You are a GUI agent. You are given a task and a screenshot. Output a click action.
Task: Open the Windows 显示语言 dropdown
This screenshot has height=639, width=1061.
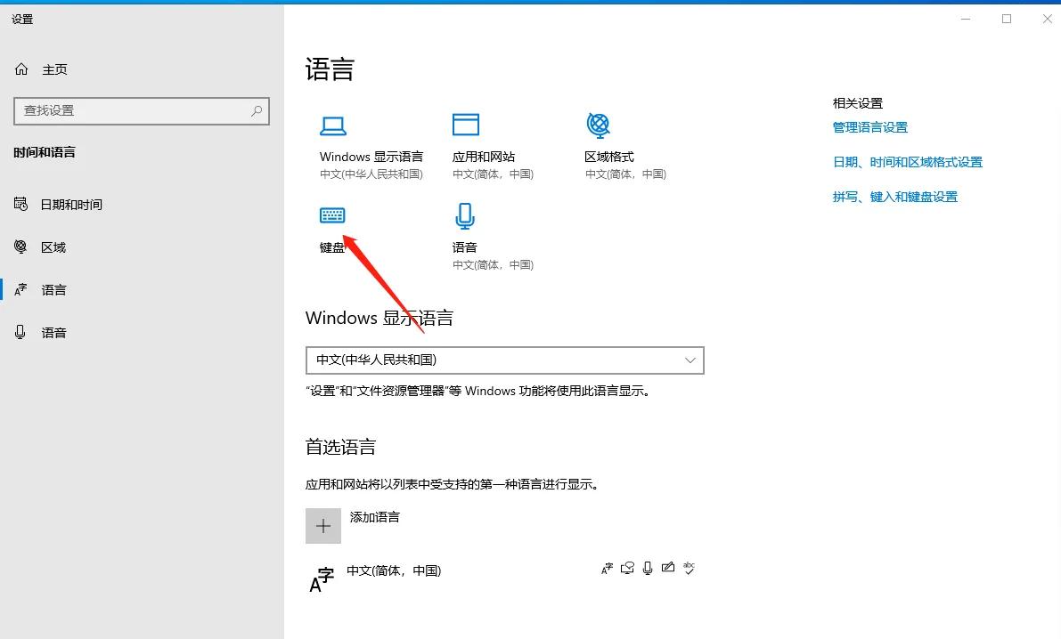click(504, 360)
